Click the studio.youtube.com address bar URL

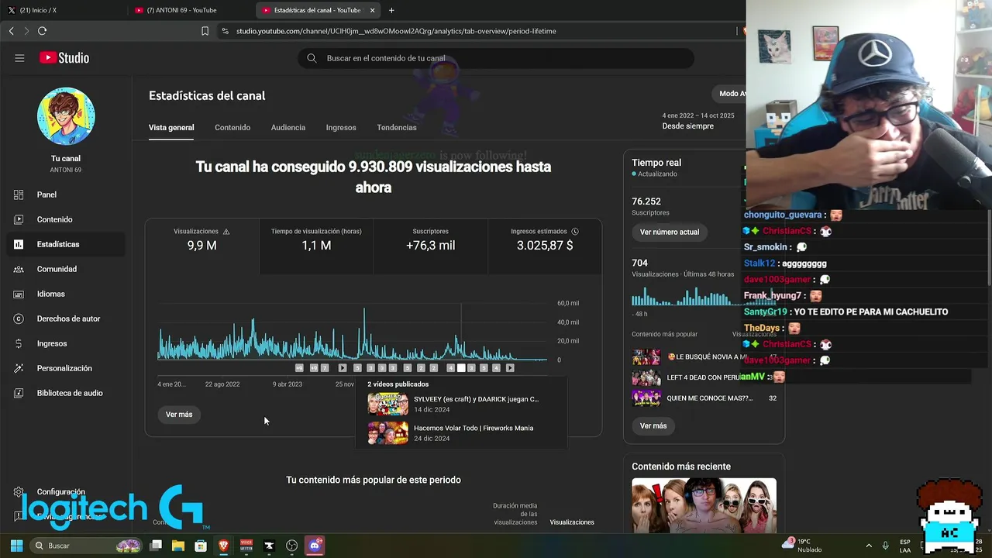(x=396, y=31)
